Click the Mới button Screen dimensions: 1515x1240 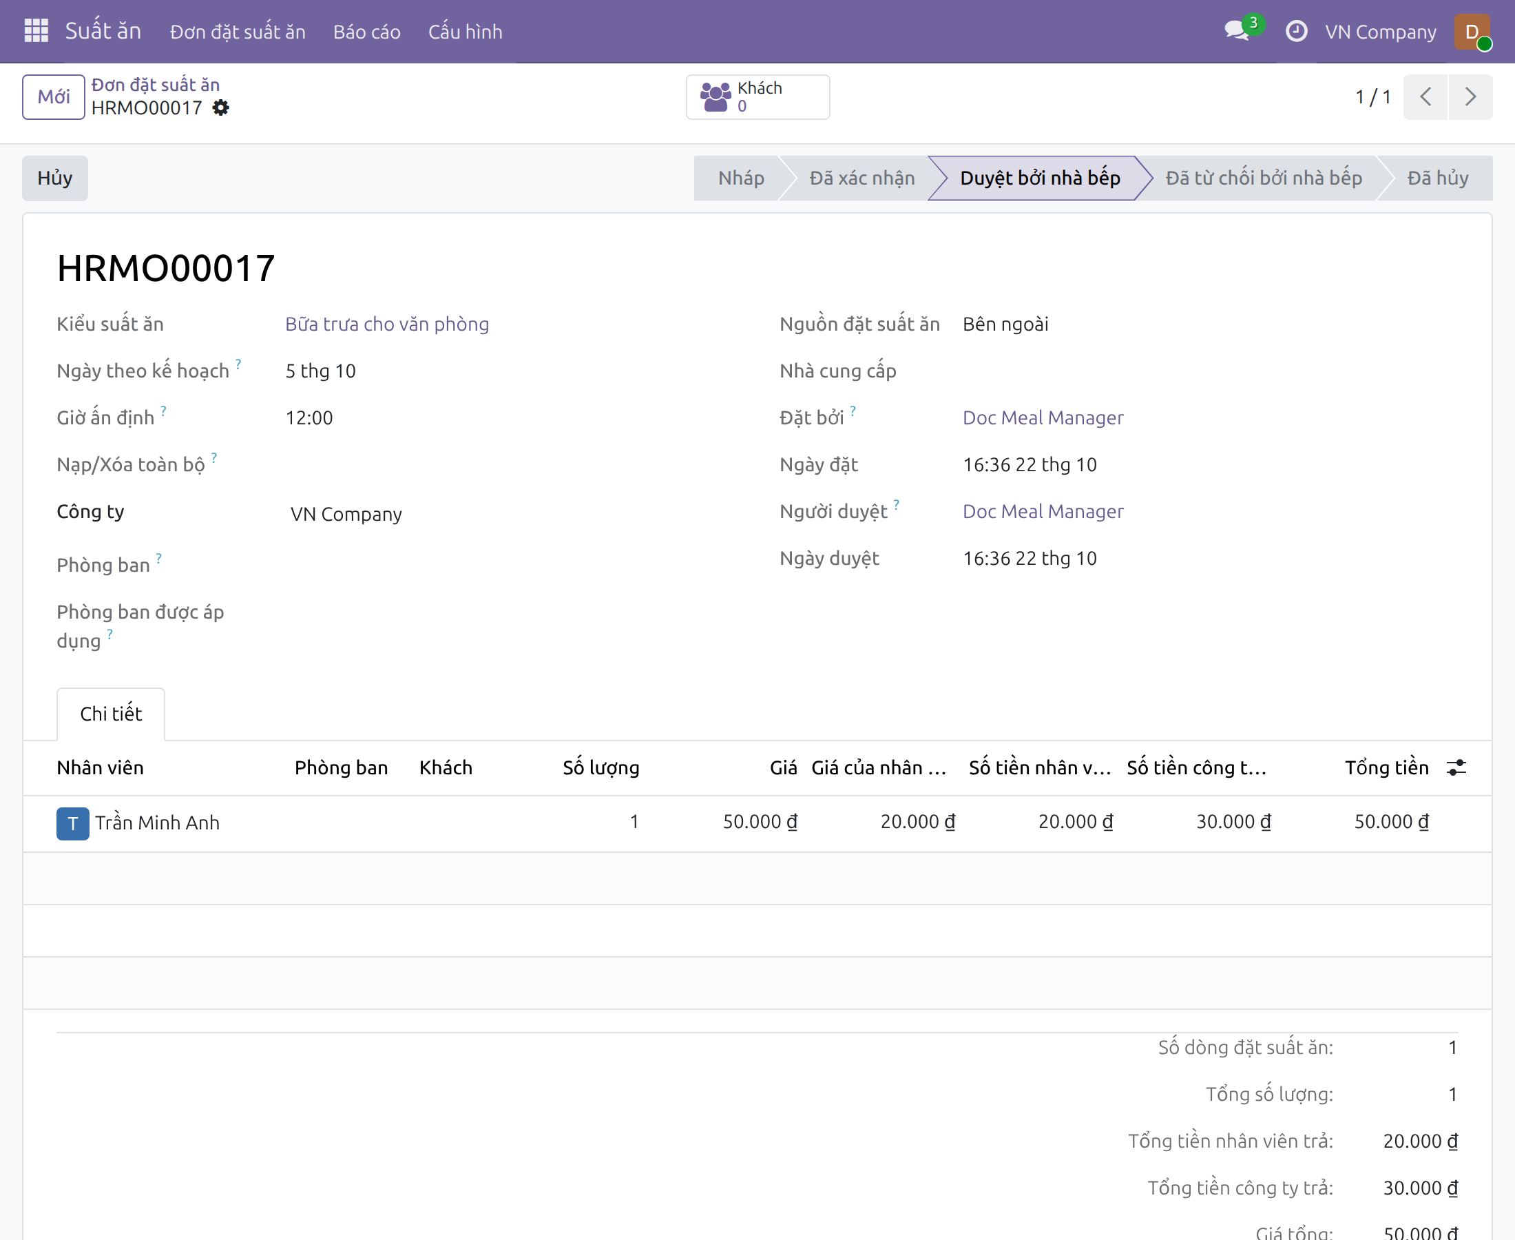pyautogui.click(x=54, y=97)
